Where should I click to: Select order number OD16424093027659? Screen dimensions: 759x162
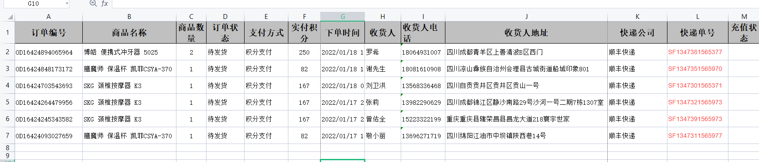coord(49,136)
